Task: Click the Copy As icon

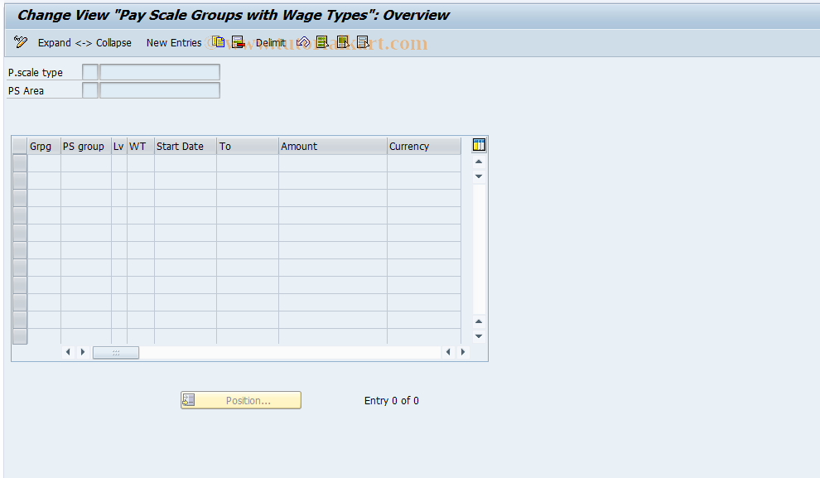Action: 219,42
